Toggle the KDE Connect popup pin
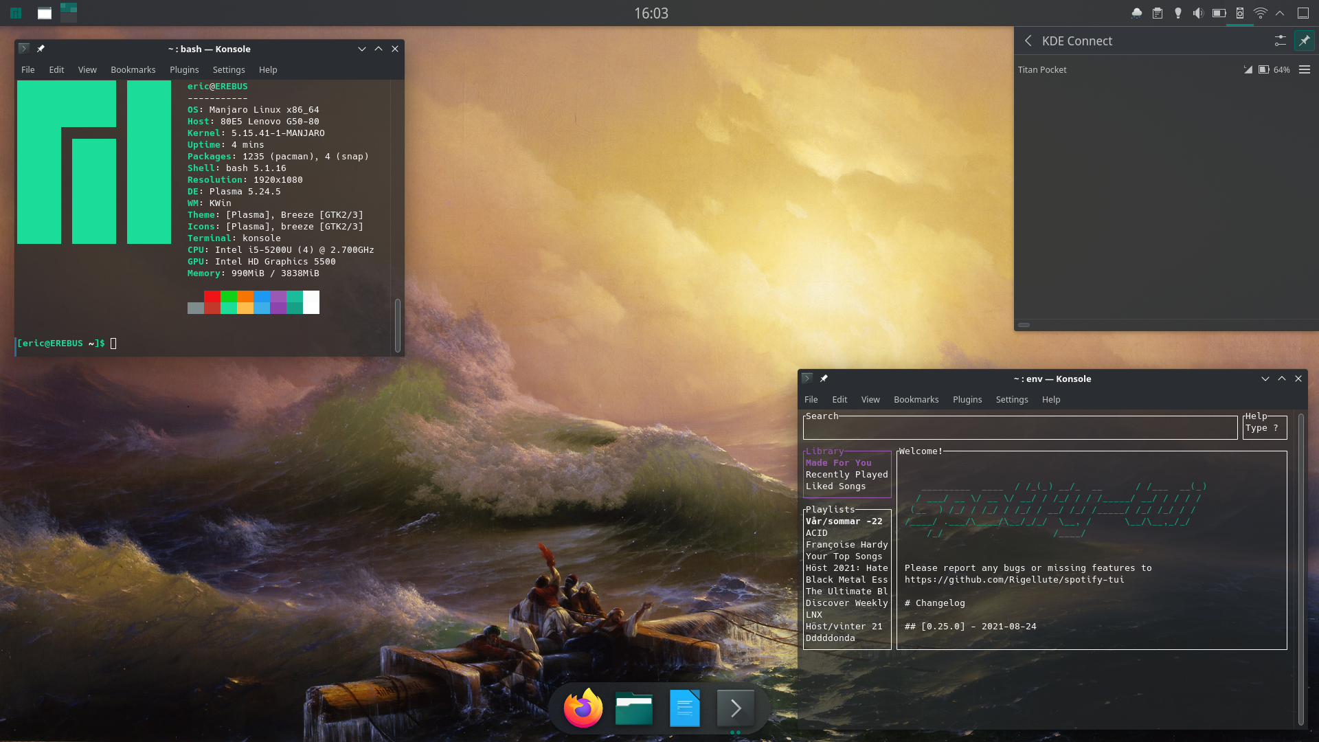Image resolution: width=1319 pixels, height=742 pixels. [1304, 41]
